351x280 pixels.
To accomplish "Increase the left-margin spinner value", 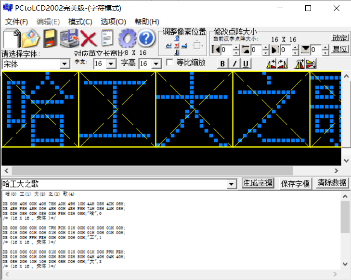I will [236, 47].
